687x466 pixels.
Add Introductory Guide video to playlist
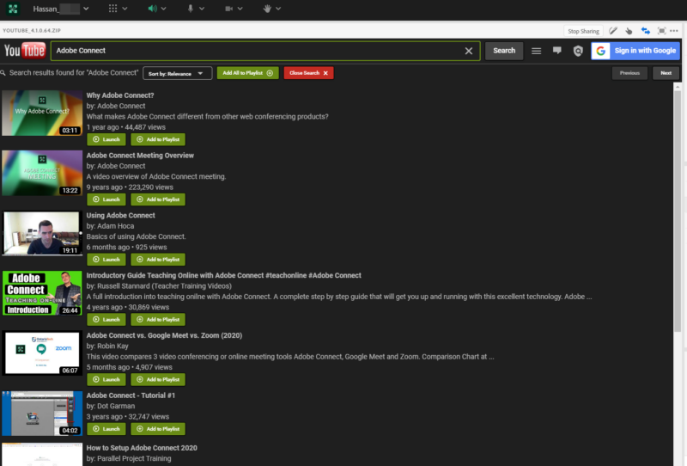tap(158, 320)
